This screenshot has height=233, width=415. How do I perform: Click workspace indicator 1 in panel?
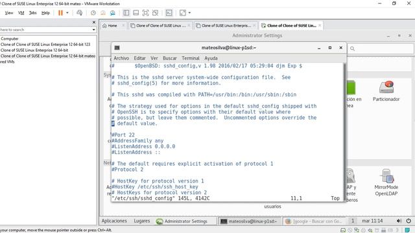coord(352,221)
